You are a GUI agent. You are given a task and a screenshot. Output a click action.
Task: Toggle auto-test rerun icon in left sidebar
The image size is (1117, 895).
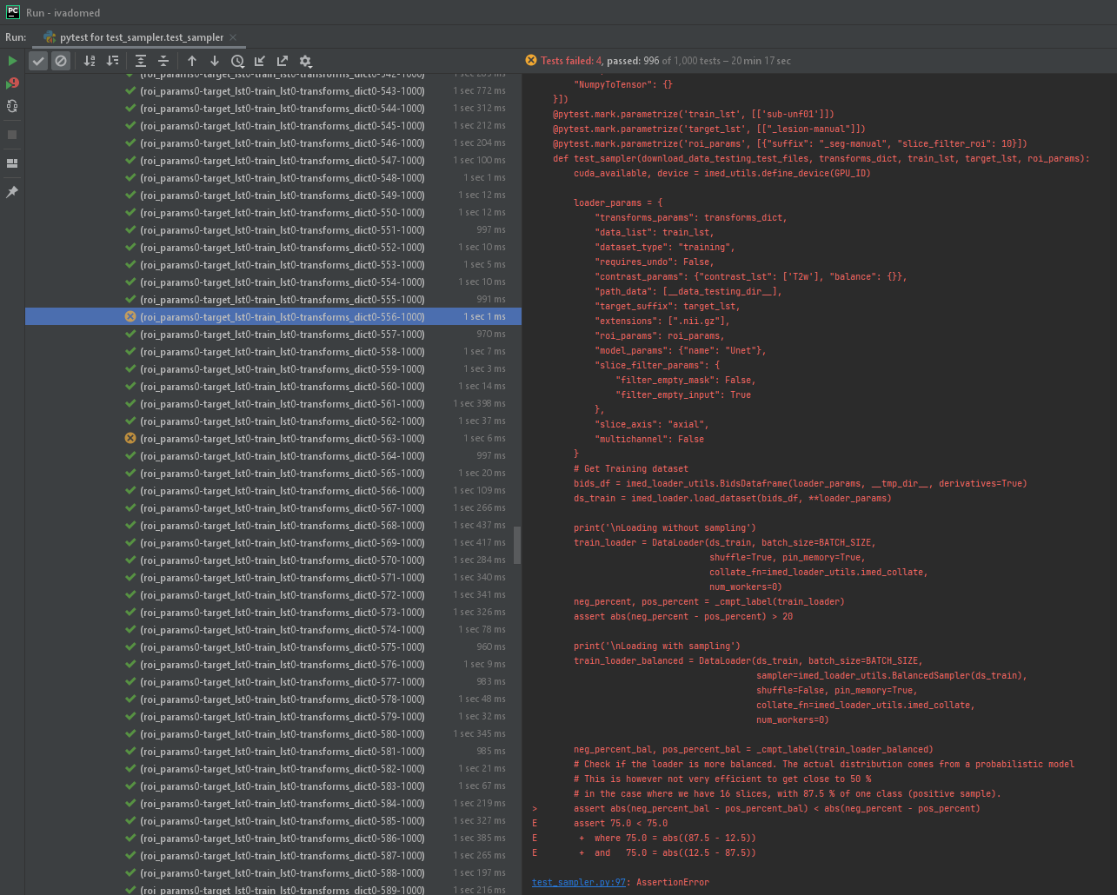point(12,106)
